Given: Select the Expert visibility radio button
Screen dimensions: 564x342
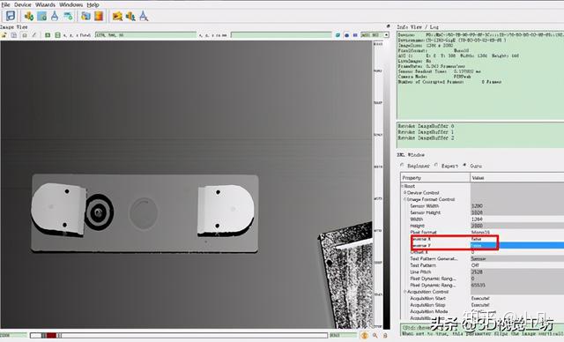Looking at the screenshot, I should pyautogui.click(x=436, y=166).
